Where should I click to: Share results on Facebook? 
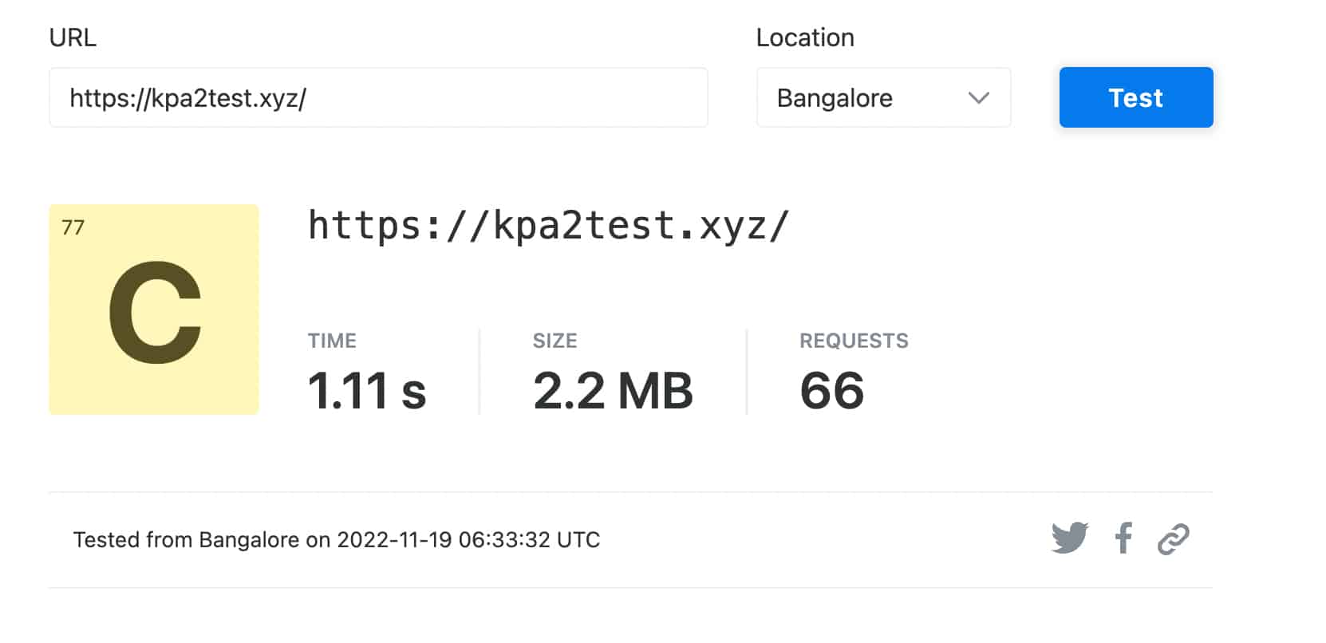(x=1123, y=538)
